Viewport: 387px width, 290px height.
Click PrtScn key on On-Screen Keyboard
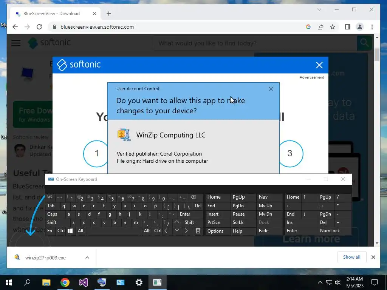click(218, 222)
